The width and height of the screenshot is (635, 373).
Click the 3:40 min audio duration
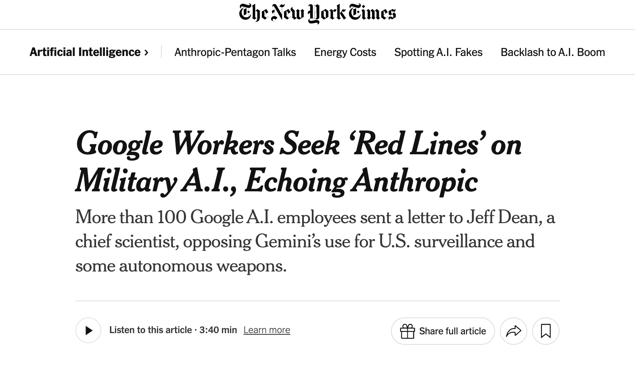(x=218, y=330)
